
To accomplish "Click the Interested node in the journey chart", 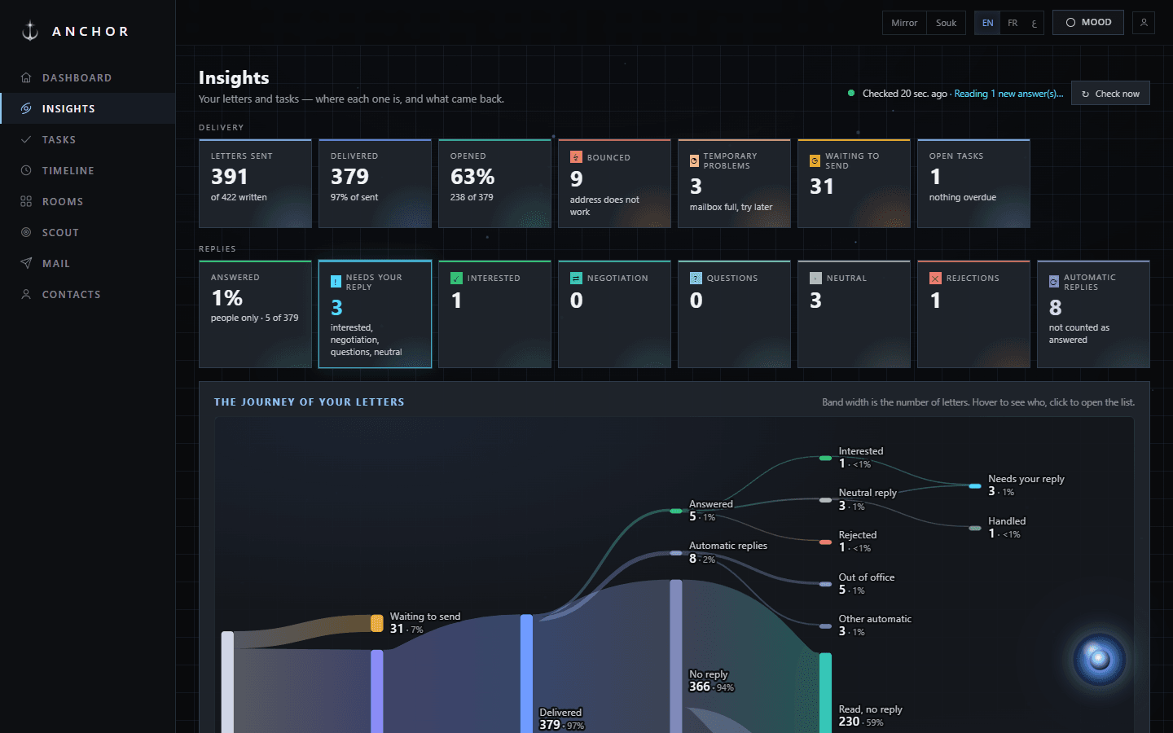I will [825, 458].
